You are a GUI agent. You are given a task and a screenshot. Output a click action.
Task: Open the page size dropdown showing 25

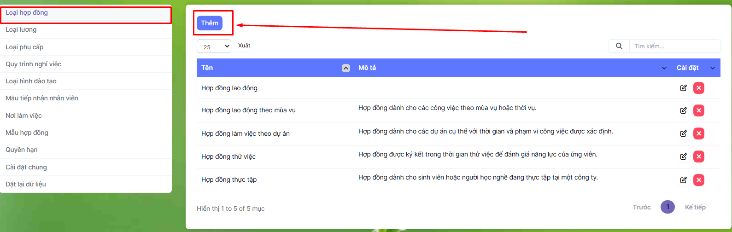point(214,46)
